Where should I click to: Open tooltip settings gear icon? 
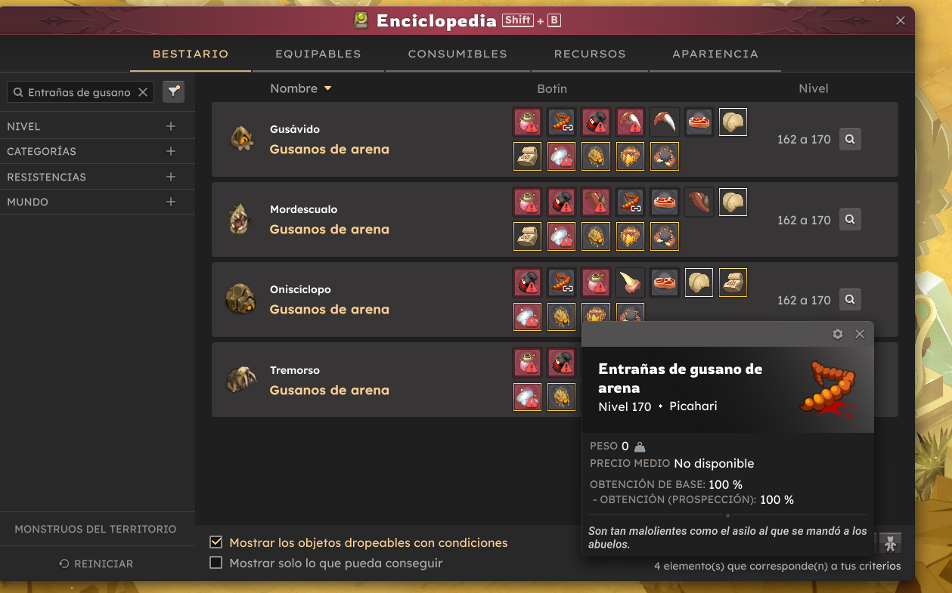pyautogui.click(x=838, y=334)
